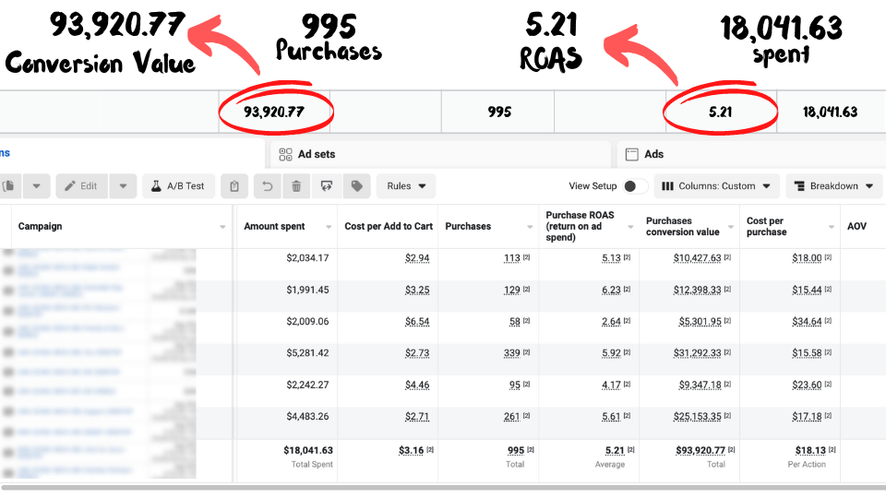The width and height of the screenshot is (886, 498).
Task: Click the duplicate copy icon
Action: click(x=7, y=186)
